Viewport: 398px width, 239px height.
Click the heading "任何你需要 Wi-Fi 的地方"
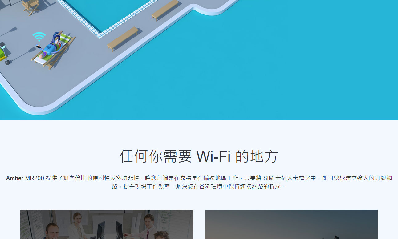click(x=199, y=156)
